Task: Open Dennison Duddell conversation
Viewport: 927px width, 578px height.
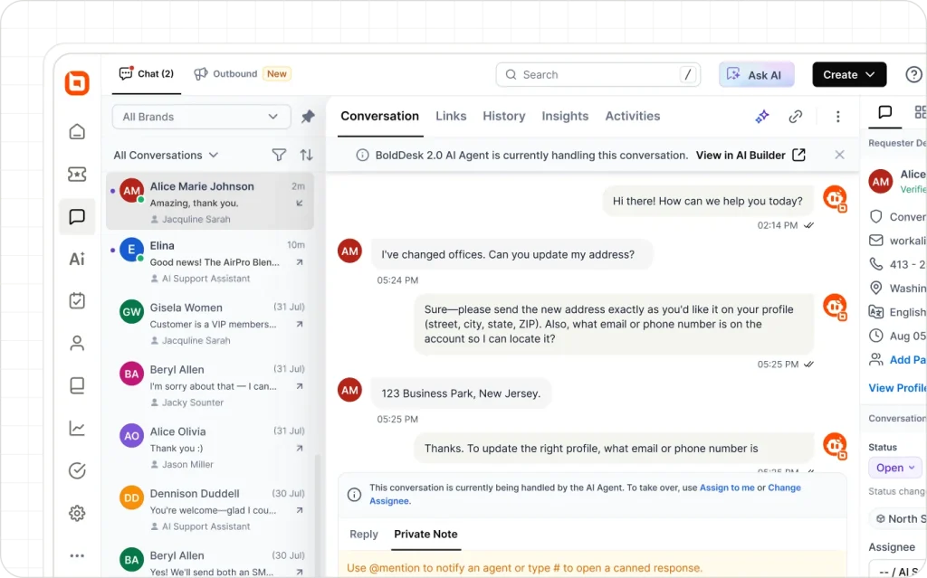Action: coord(210,509)
